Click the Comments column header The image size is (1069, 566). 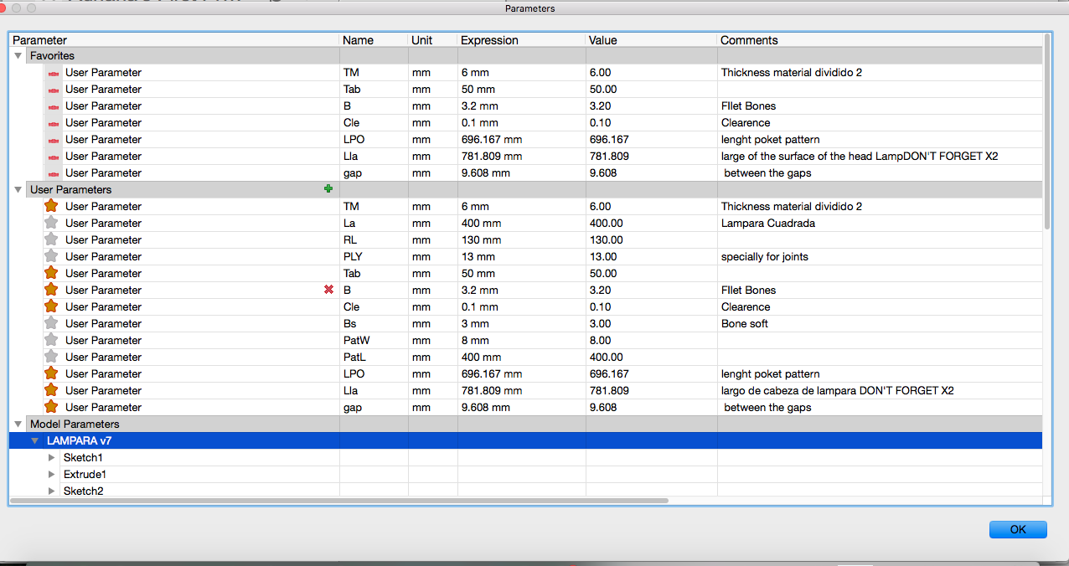[880, 40]
